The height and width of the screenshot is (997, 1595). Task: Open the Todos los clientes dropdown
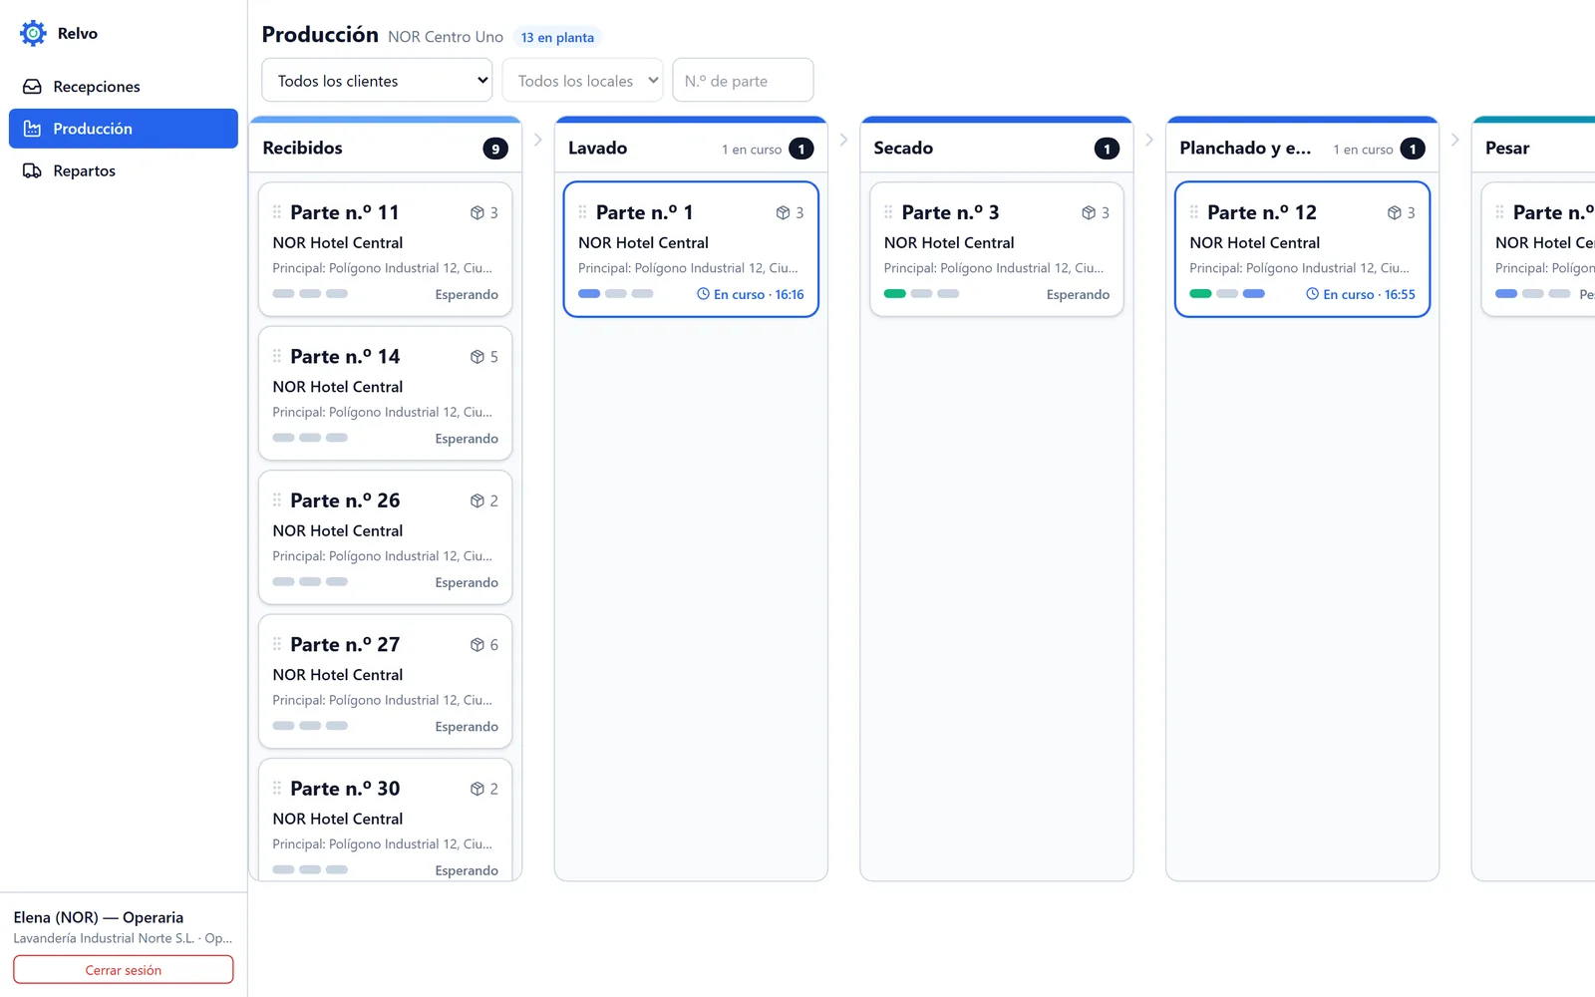point(377,81)
